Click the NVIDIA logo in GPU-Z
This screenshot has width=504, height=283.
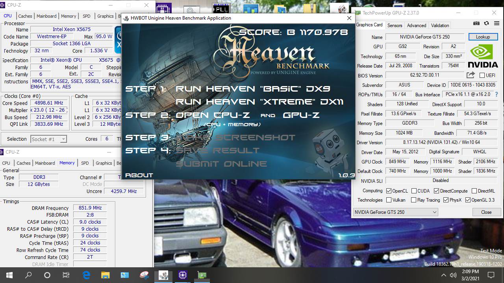point(483,57)
